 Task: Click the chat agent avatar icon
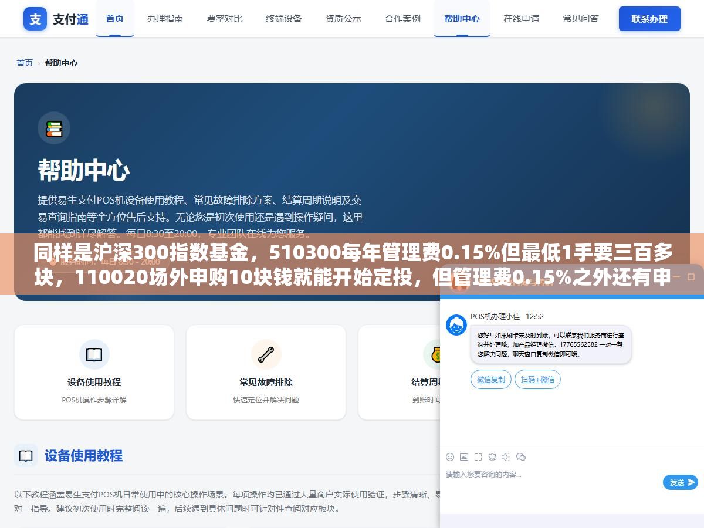click(456, 325)
